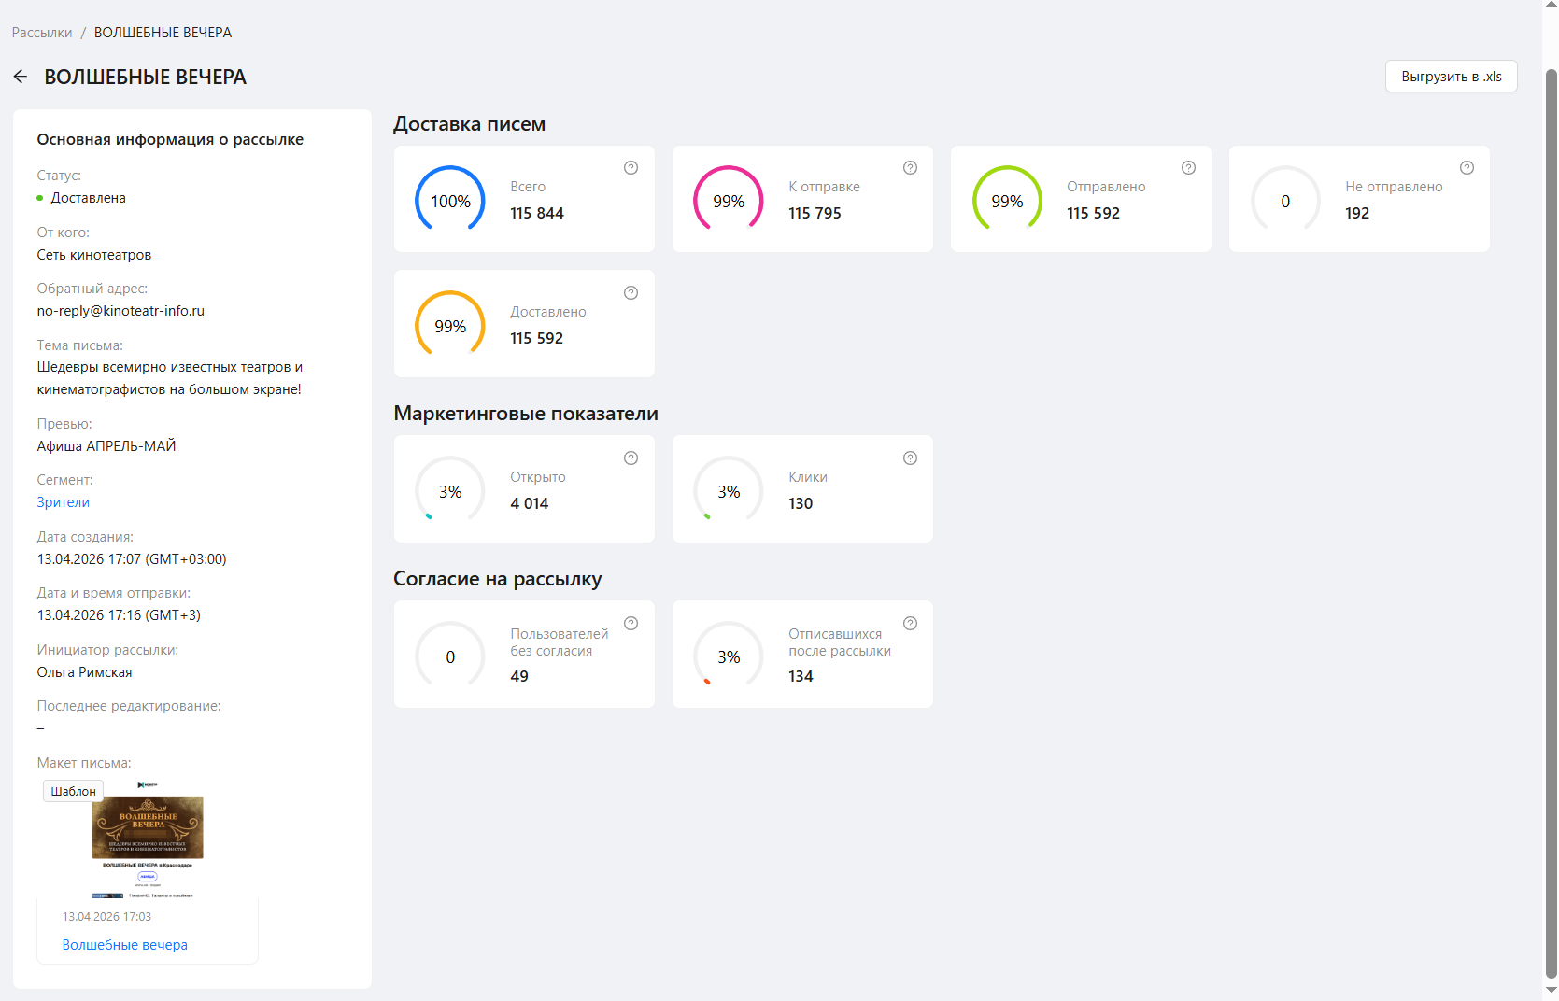The image size is (1559, 1001).
Task: Show help for Открыто metric
Action: pyautogui.click(x=631, y=458)
